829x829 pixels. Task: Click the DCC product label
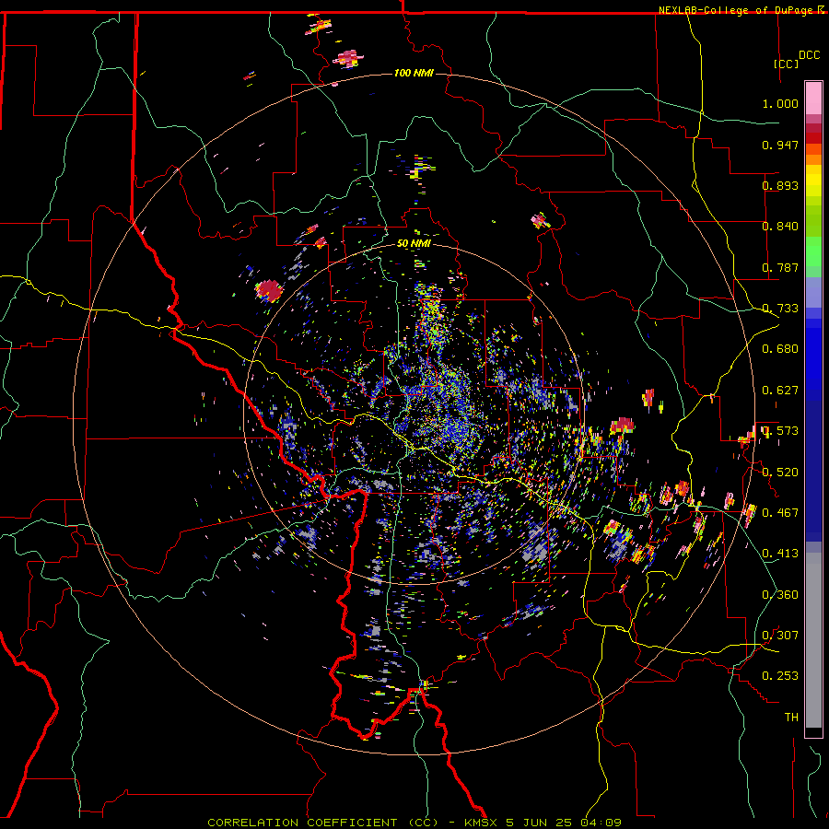810,55
